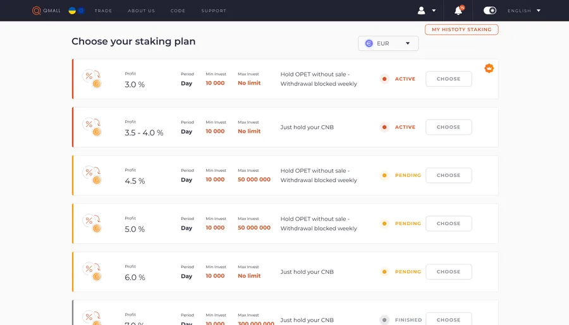
Task: Click the '300 000 000' max invest value
Action: pos(256,323)
